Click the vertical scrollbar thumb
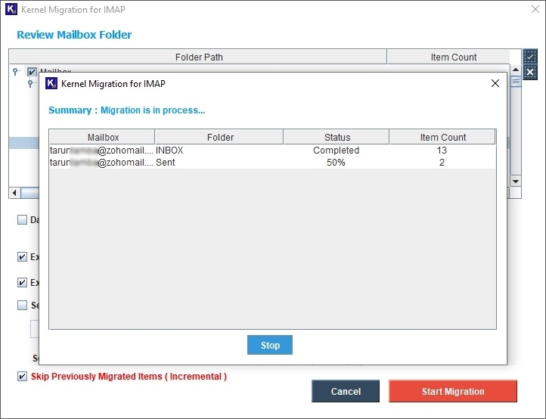Screen dimensions: 546x419 tap(516, 82)
